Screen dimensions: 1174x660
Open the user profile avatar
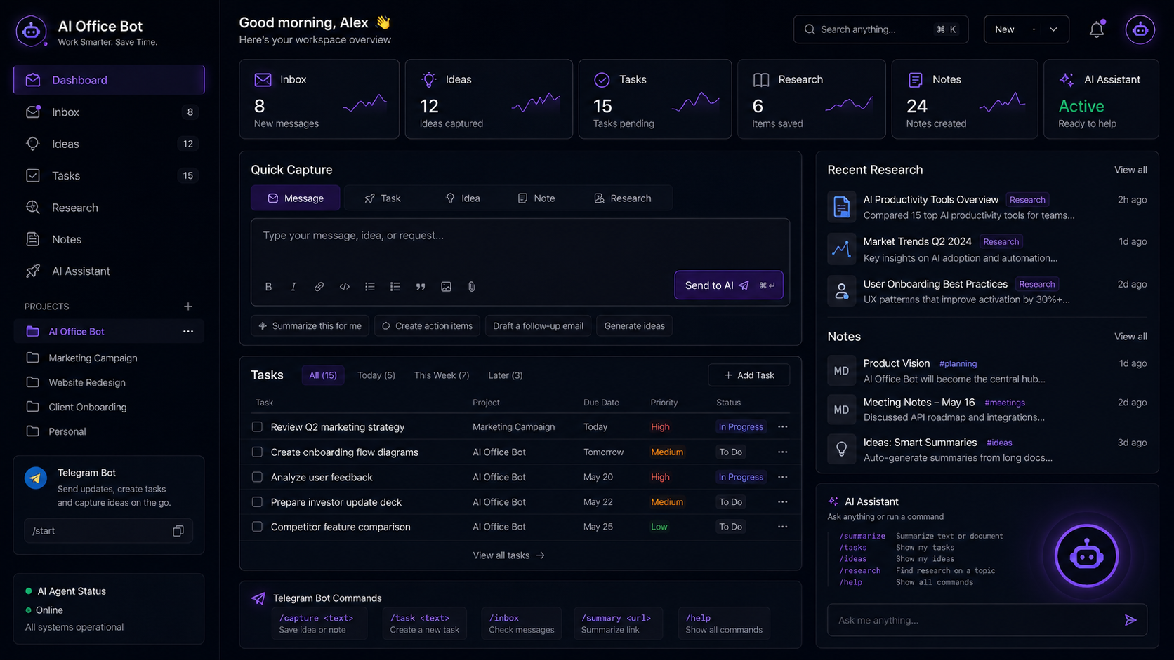(1140, 29)
